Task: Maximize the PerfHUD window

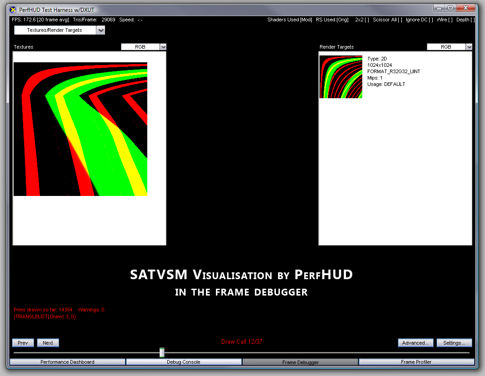Action: pos(450,8)
